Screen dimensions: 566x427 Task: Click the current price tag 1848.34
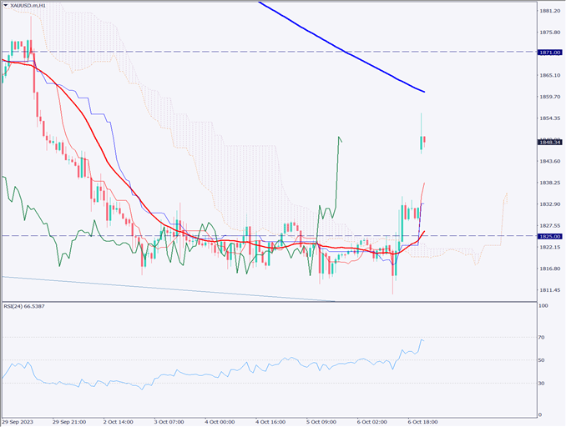click(x=548, y=142)
